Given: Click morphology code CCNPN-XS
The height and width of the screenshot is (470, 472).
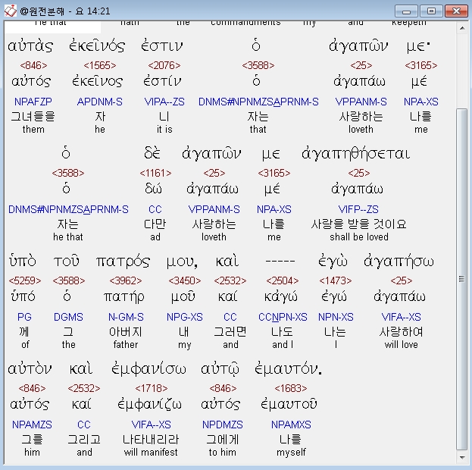Looking at the screenshot, I should pos(283,317).
